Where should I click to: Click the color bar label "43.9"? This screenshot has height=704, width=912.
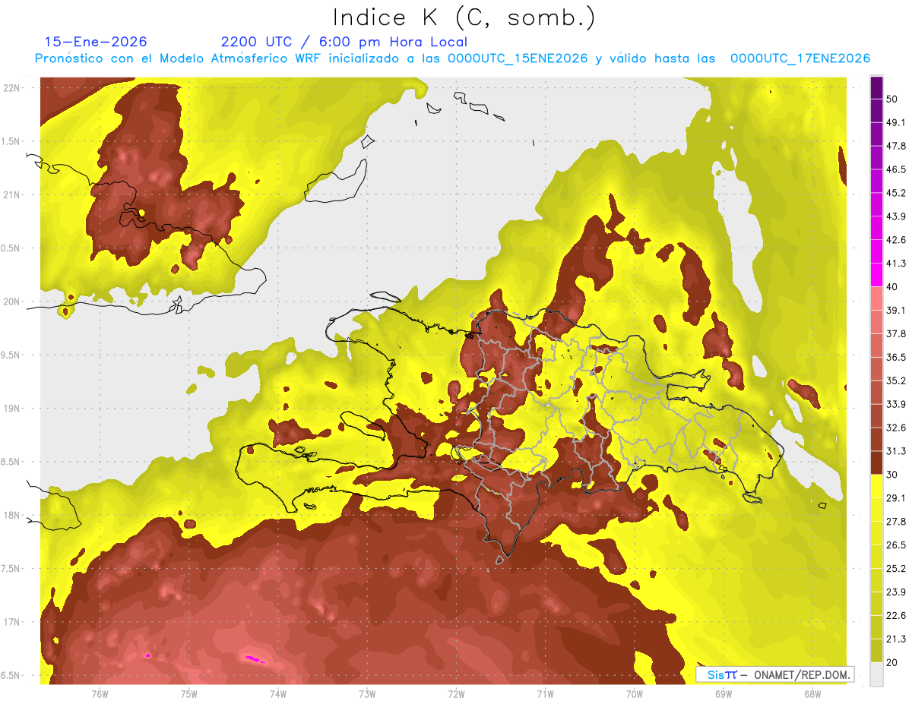(x=896, y=216)
